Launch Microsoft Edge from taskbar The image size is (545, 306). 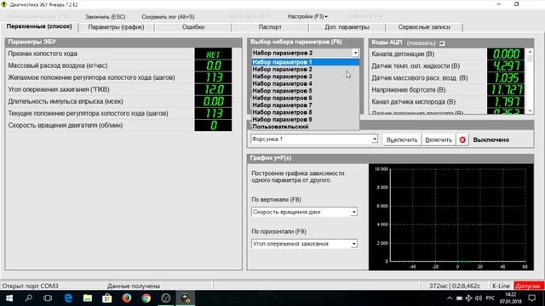click(x=68, y=298)
